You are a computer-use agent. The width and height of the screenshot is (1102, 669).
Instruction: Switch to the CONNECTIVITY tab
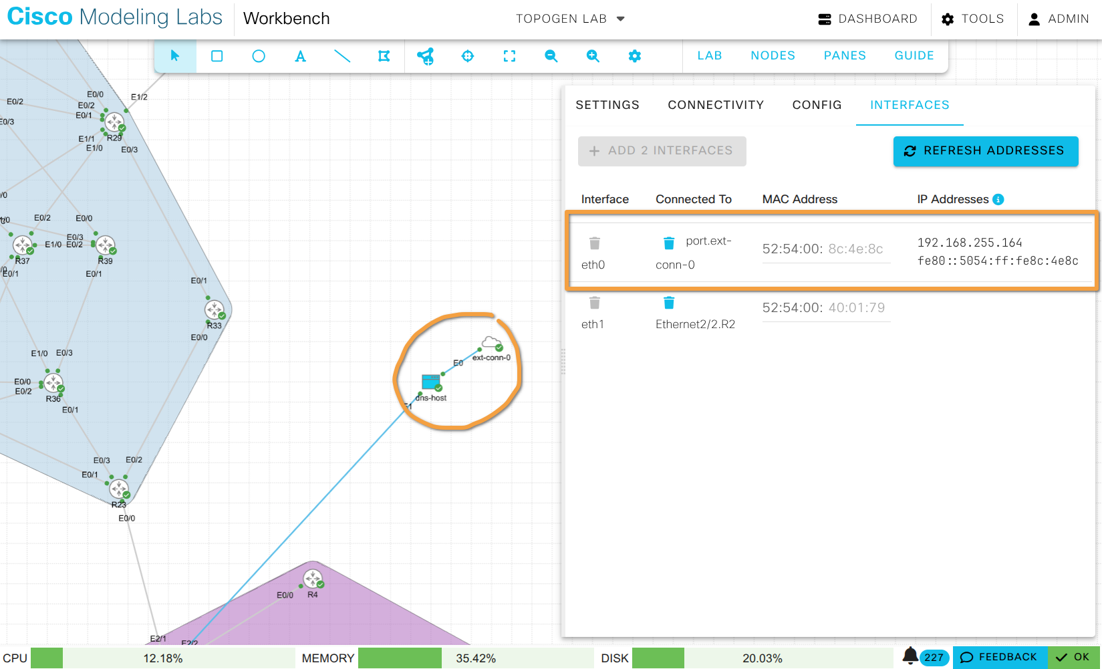(716, 105)
